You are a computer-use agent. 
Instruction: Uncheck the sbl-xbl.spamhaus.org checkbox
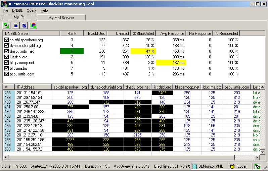point(6,40)
